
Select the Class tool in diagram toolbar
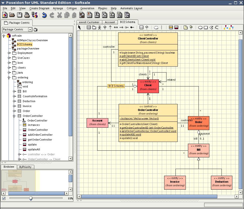pyautogui.click(x=89, y=27)
